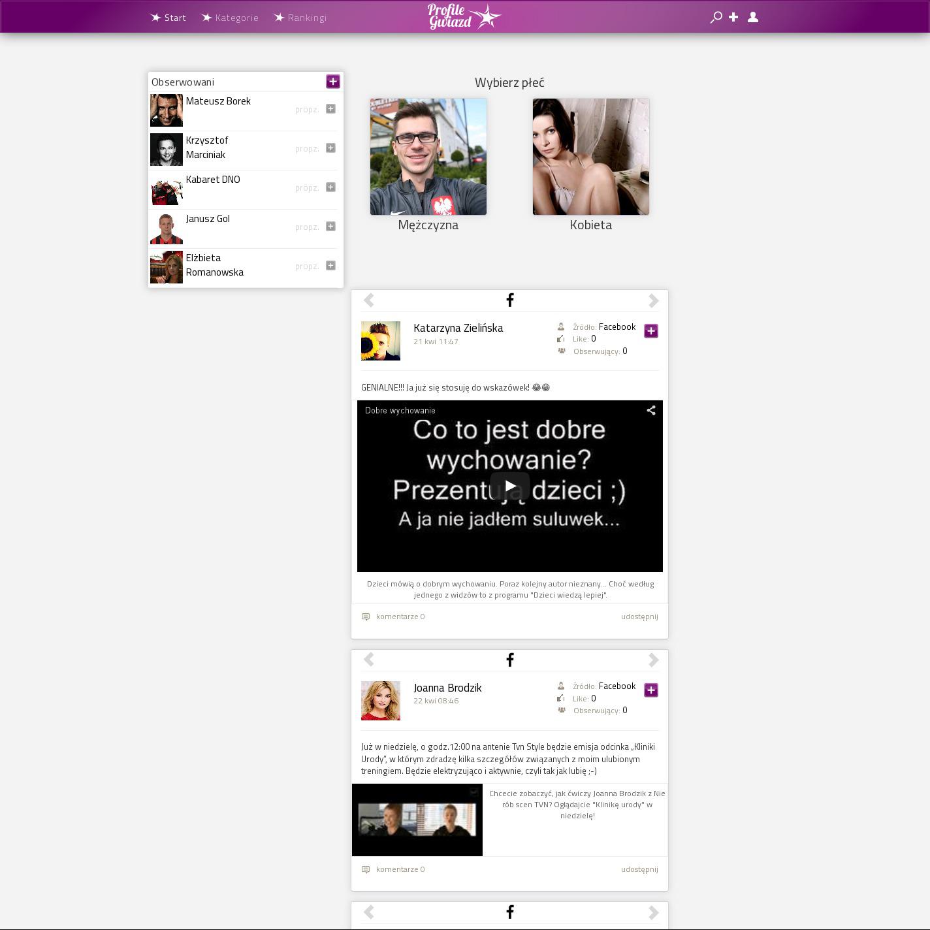
Task: Open the Kategorie menu
Action: click(x=230, y=18)
